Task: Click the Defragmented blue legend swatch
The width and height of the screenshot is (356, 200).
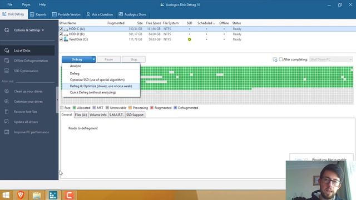Action: coord(175,108)
